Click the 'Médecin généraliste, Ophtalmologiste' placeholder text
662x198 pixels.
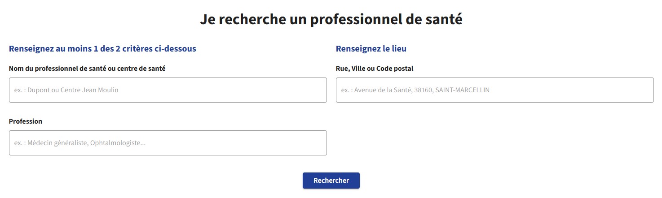tap(86, 143)
